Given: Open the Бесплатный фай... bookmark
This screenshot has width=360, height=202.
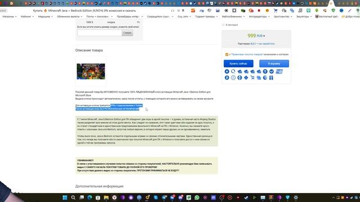Looking at the screenshot, I should click(x=326, y=16).
